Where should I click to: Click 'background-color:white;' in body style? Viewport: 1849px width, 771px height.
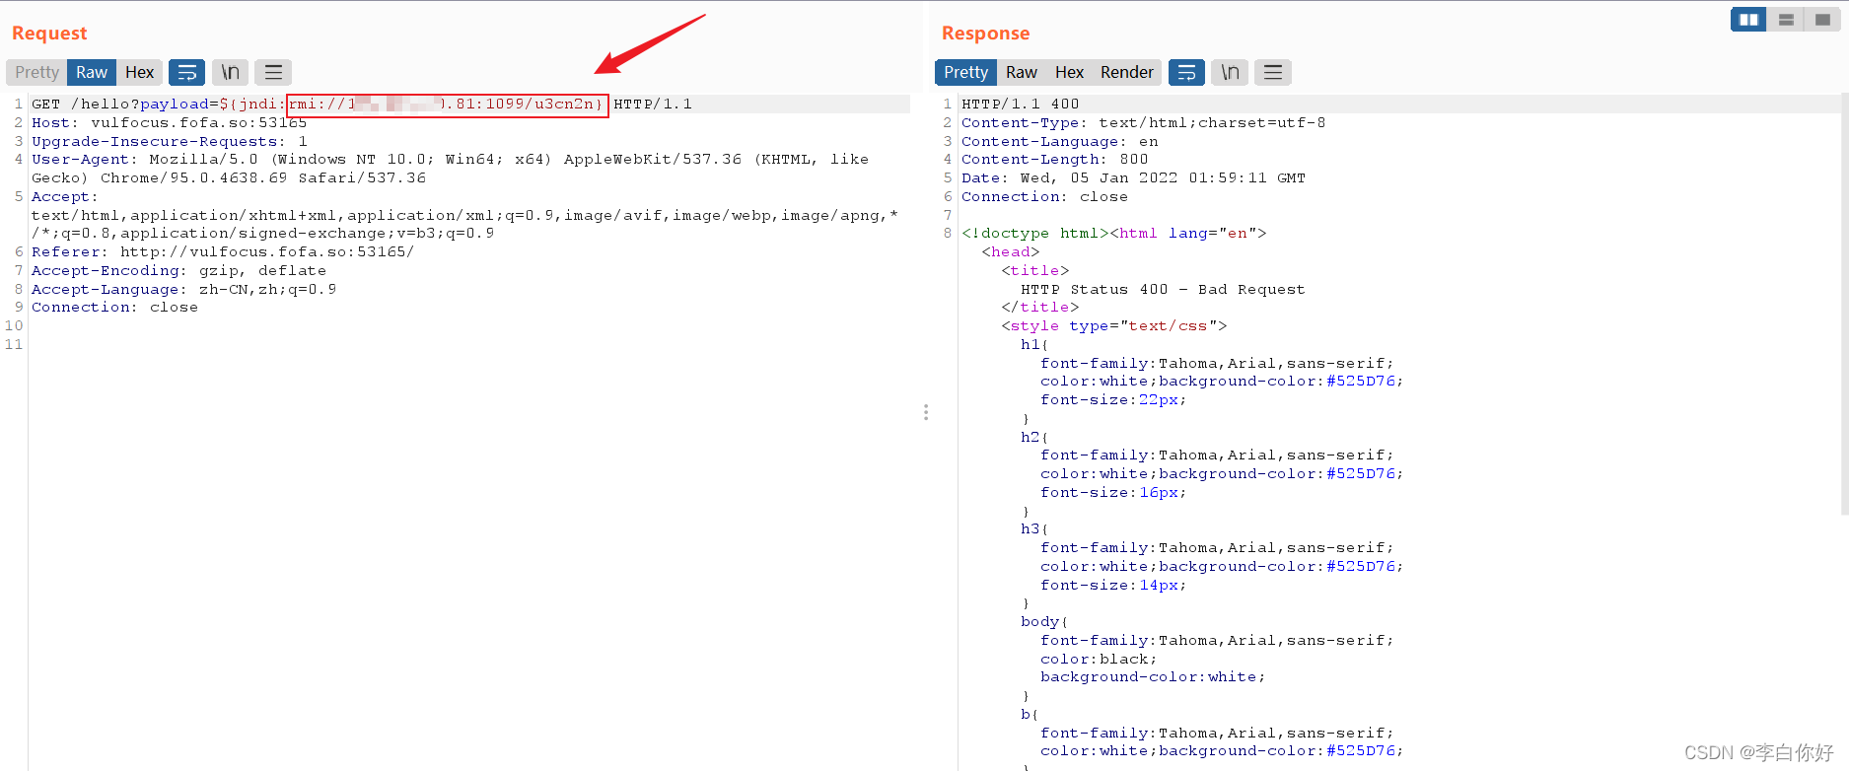(x=1154, y=676)
